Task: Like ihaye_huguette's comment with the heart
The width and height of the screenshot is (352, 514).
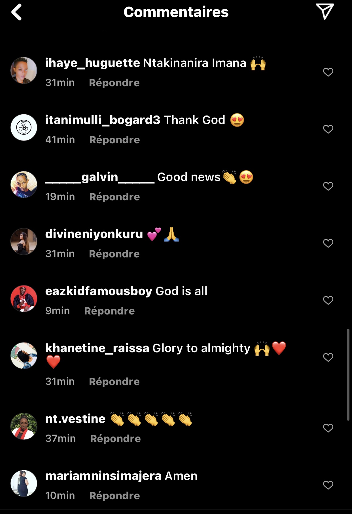Action: pos(328,72)
